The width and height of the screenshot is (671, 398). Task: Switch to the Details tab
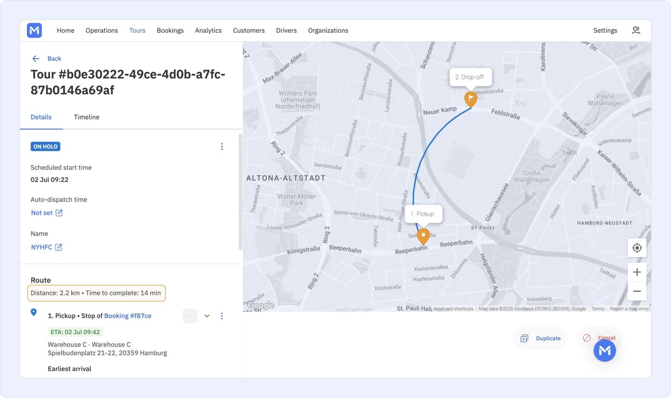(x=41, y=117)
